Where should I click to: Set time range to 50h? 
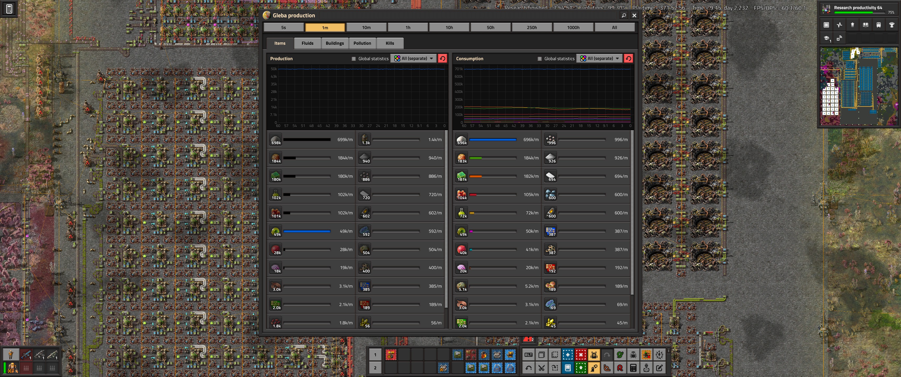[x=490, y=27]
